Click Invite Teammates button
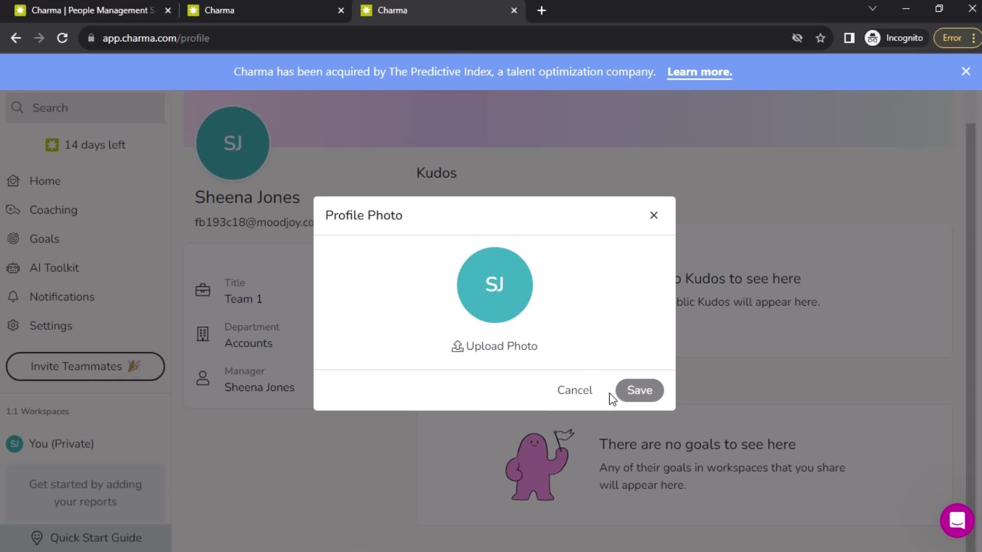Screen dimensions: 982x552 pyautogui.click(x=85, y=366)
